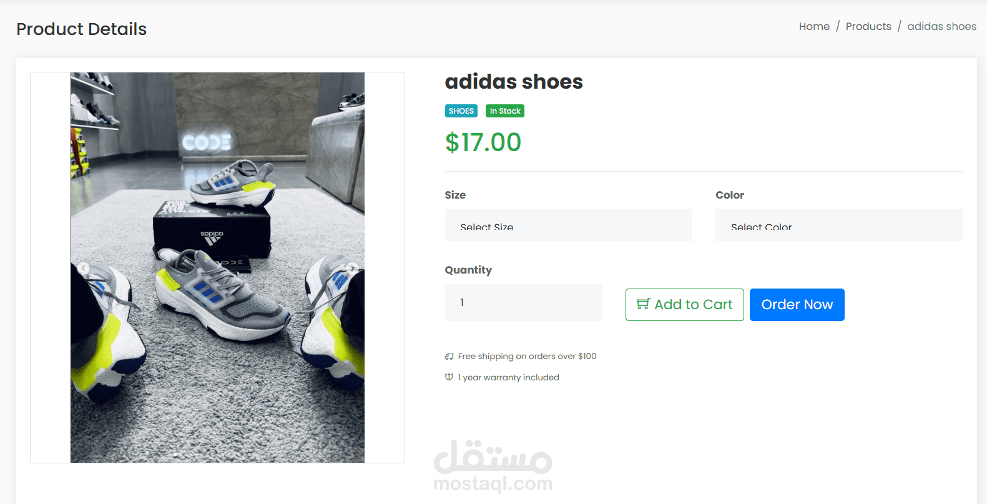Click the SHOES category badge
This screenshot has width=987, height=504.
[x=461, y=111]
